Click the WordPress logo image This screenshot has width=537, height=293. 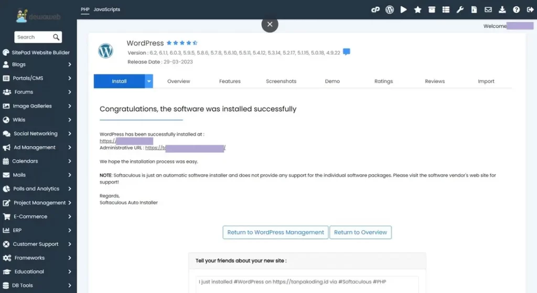click(x=105, y=51)
